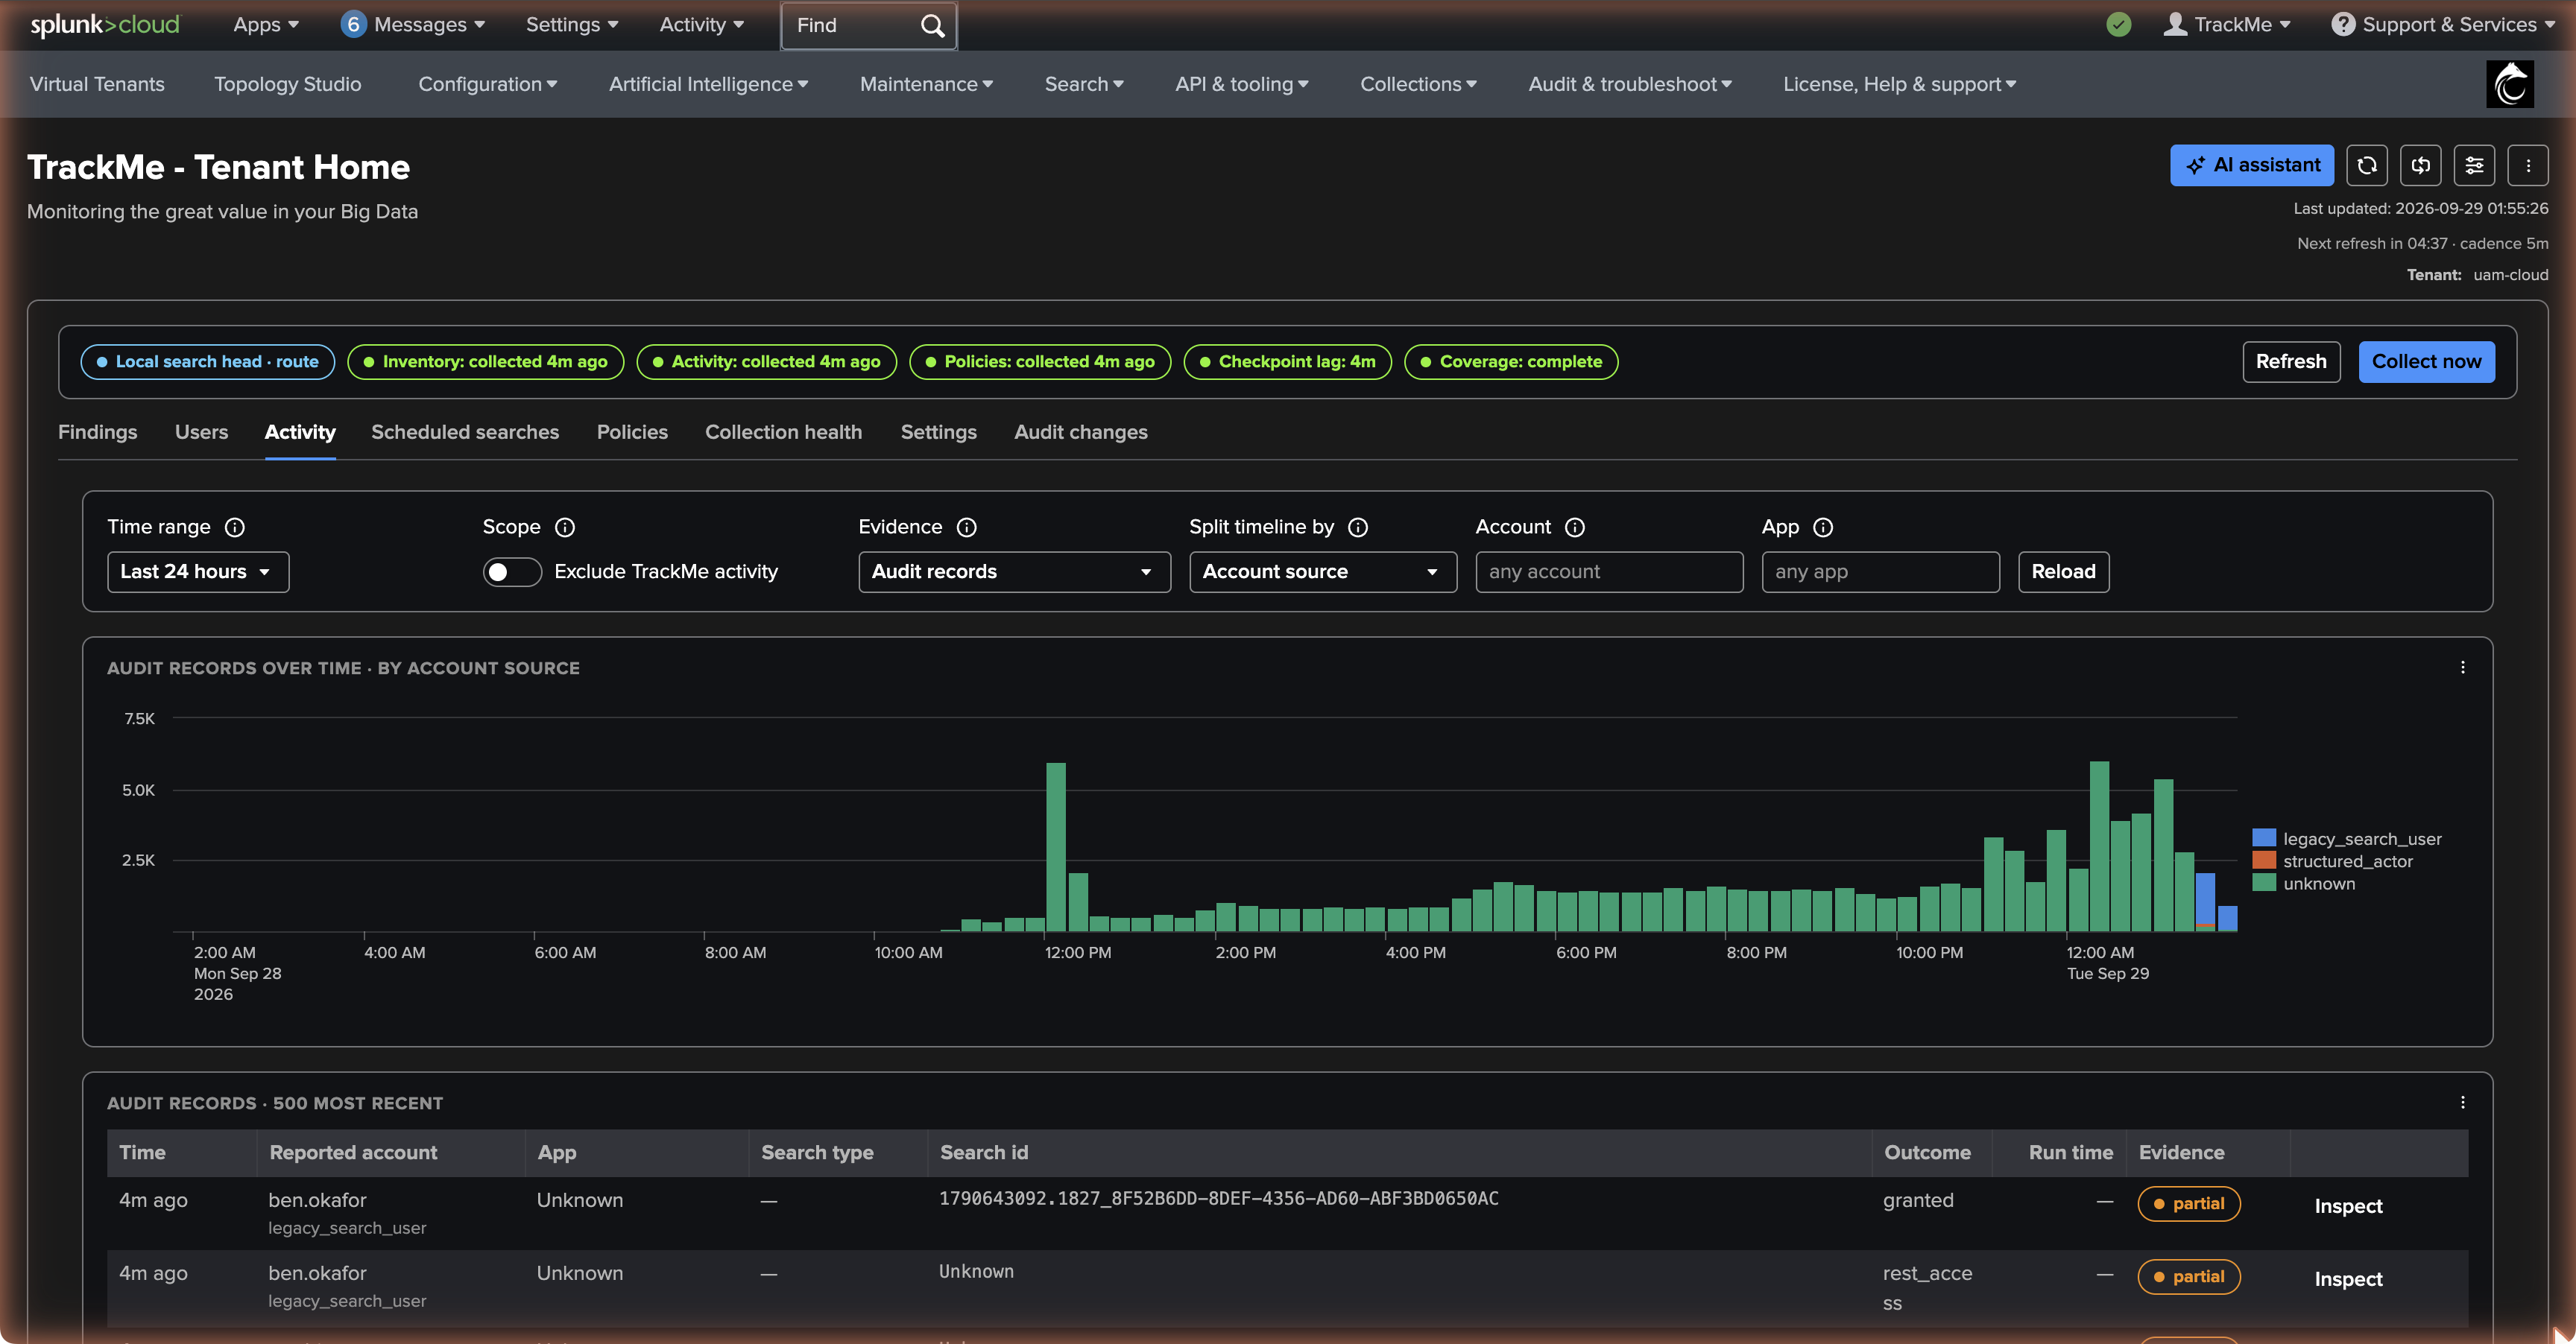Click the any app input field
This screenshot has width=2576, height=1344.
click(x=1880, y=571)
